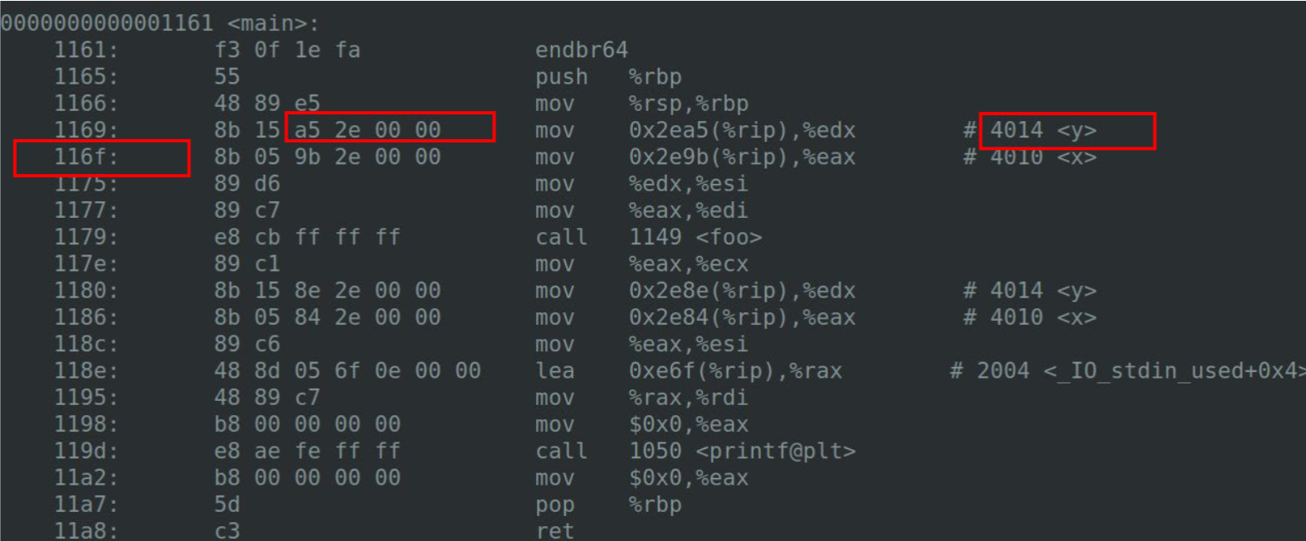Click the mov %eax,%ecx instruction

click(641, 264)
